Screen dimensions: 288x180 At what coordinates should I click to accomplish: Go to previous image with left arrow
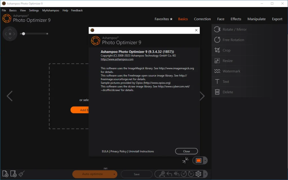tap(10, 96)
